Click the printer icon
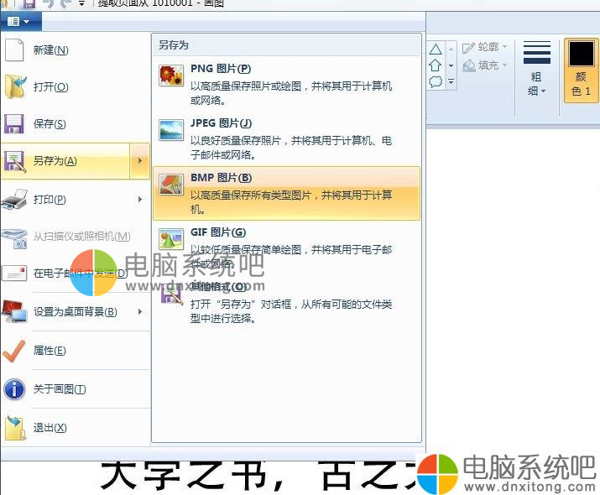Viewport: 600px width, 495px height. (x=14, y=200)
